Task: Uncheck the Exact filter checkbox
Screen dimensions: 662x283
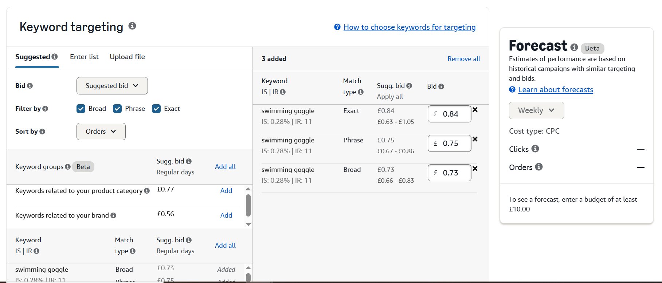Action: click(x=156, y=109)
